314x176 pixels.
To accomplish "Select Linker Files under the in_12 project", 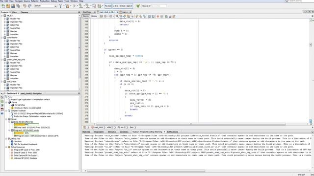I will 15,25.
